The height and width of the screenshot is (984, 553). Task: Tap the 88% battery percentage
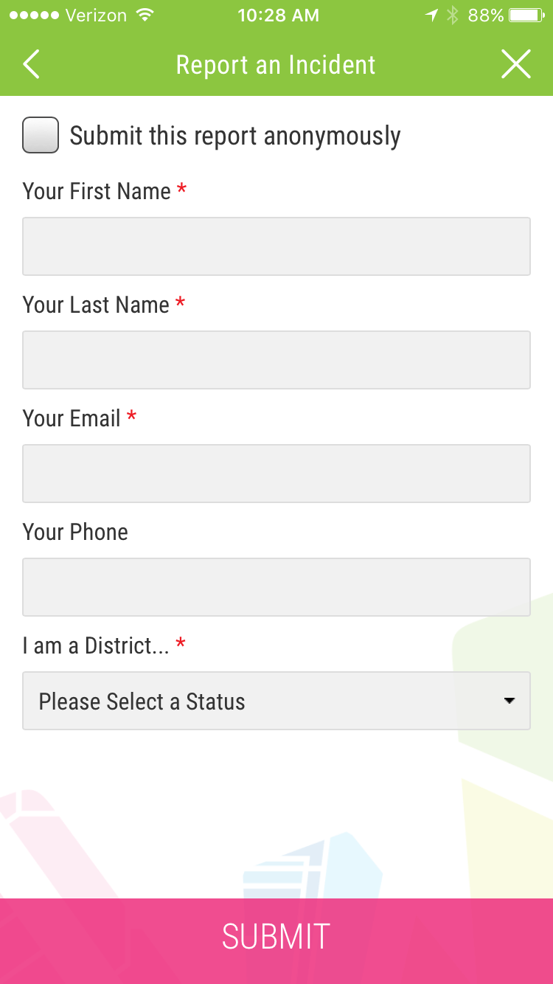486,15
